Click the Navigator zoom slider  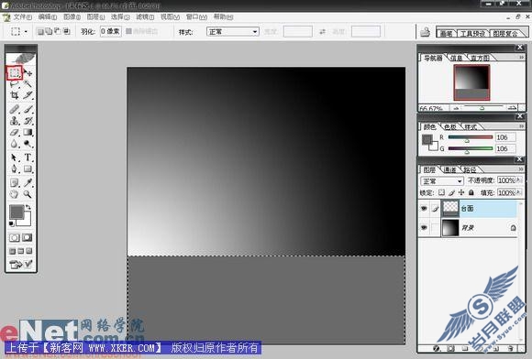point(482,108)
